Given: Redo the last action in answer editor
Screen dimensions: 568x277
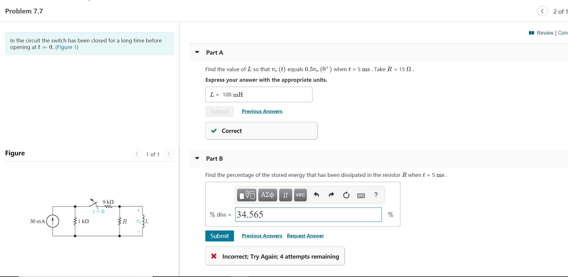Looking at the screenshot, I should tap(331, 195).
